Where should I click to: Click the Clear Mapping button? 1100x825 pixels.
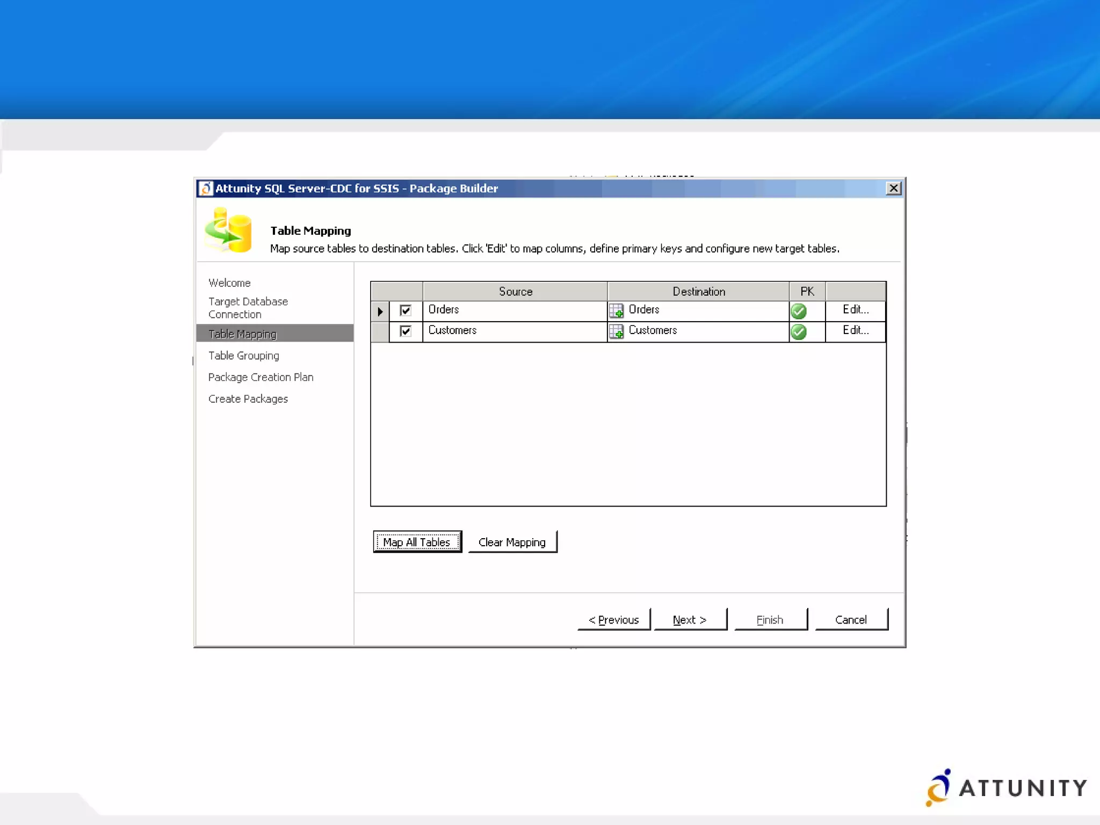click(512, 541)
